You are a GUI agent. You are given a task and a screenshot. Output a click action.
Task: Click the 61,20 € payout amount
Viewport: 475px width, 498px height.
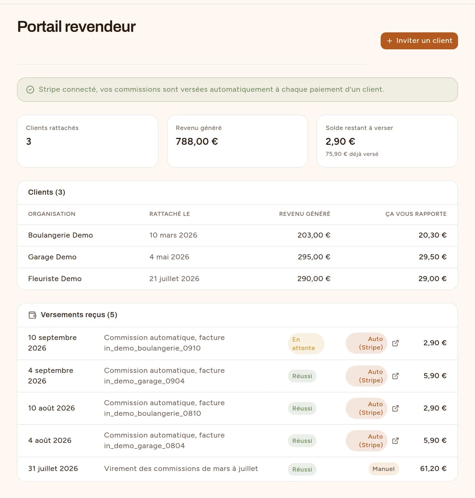(433, 469)
